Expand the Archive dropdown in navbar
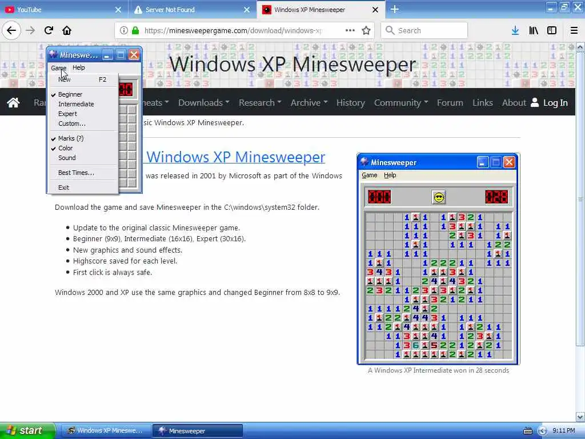 coord(309,103)
